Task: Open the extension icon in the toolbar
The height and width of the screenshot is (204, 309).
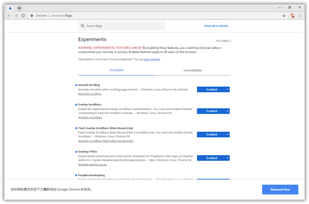Action: coord(293,16)
